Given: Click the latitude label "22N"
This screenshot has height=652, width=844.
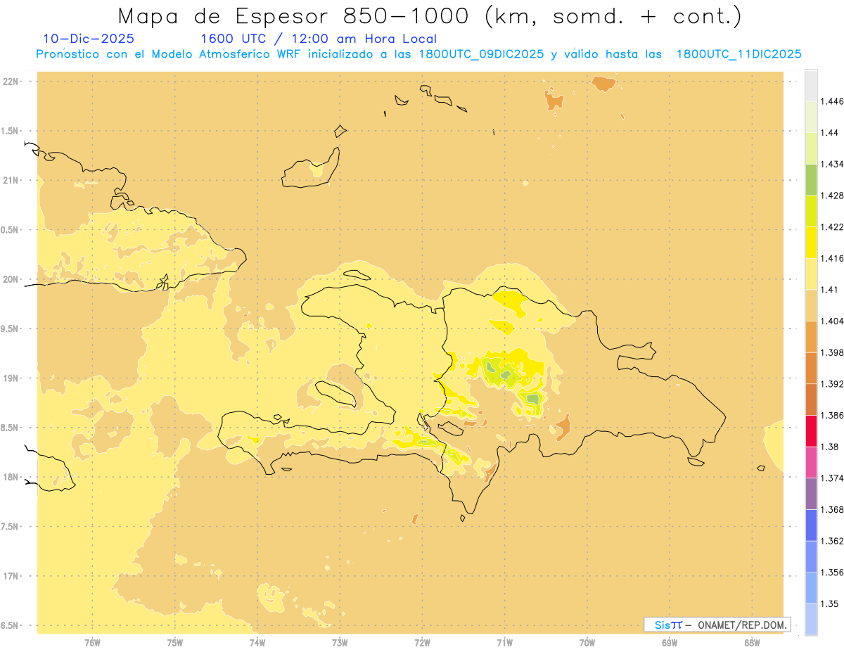Looking at the screenshot, I should pyautogui.click(x=11, y=82).
